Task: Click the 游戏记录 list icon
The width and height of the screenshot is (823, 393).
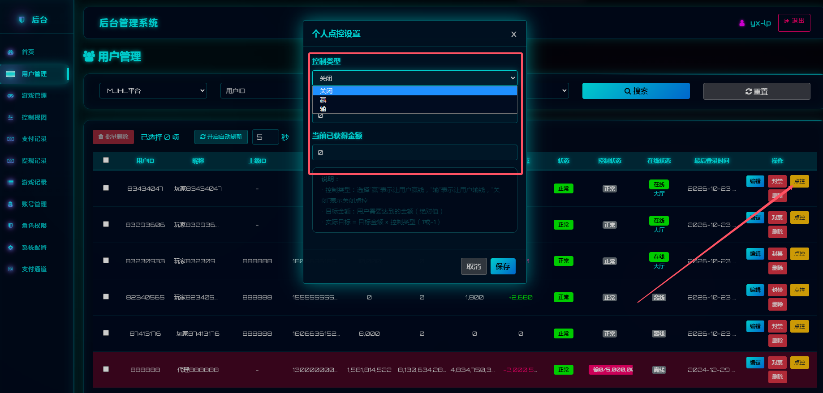Action: 11,183
